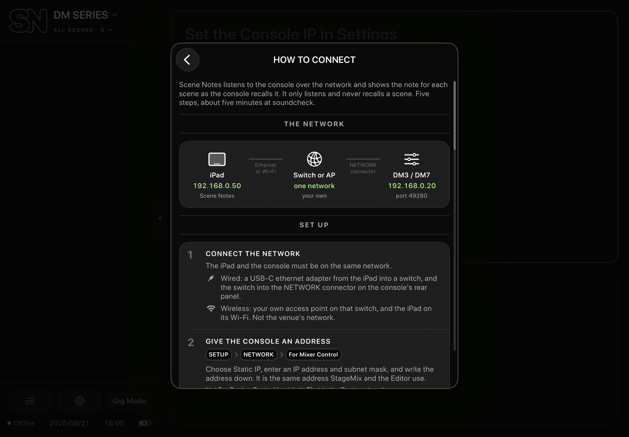The image size is (629, 437).
Task: Go back with the chevron button
Action: (188, 60)
